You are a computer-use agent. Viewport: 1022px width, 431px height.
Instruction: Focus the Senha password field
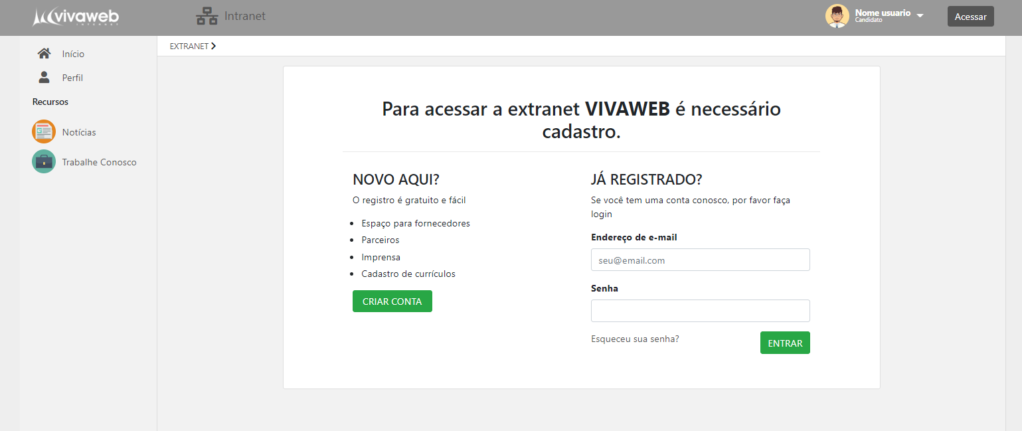(700, 311)
